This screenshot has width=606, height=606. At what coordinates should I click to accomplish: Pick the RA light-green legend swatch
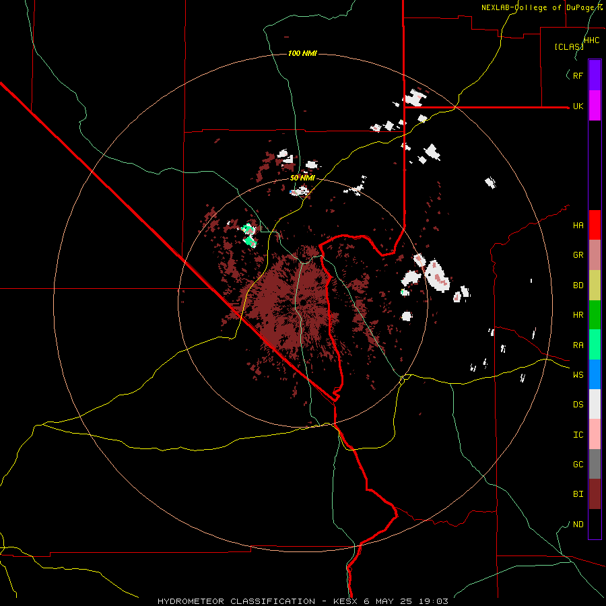pyautogui.click(x=595, y=345)
